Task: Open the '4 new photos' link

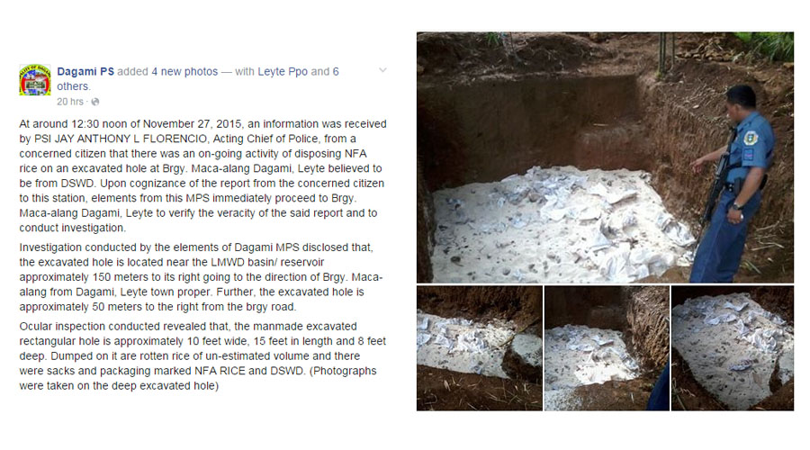Action: tap(184, 72)
